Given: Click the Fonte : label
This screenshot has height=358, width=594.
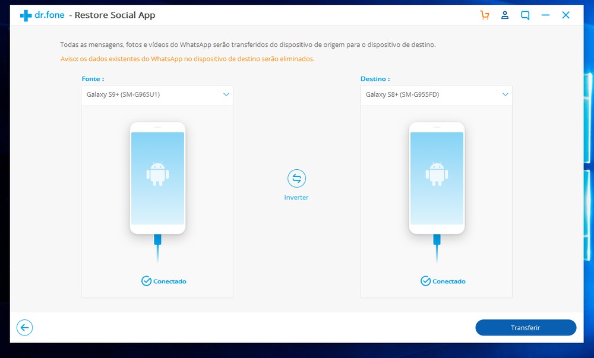Looking at the screenshot, I should point(93,79).
